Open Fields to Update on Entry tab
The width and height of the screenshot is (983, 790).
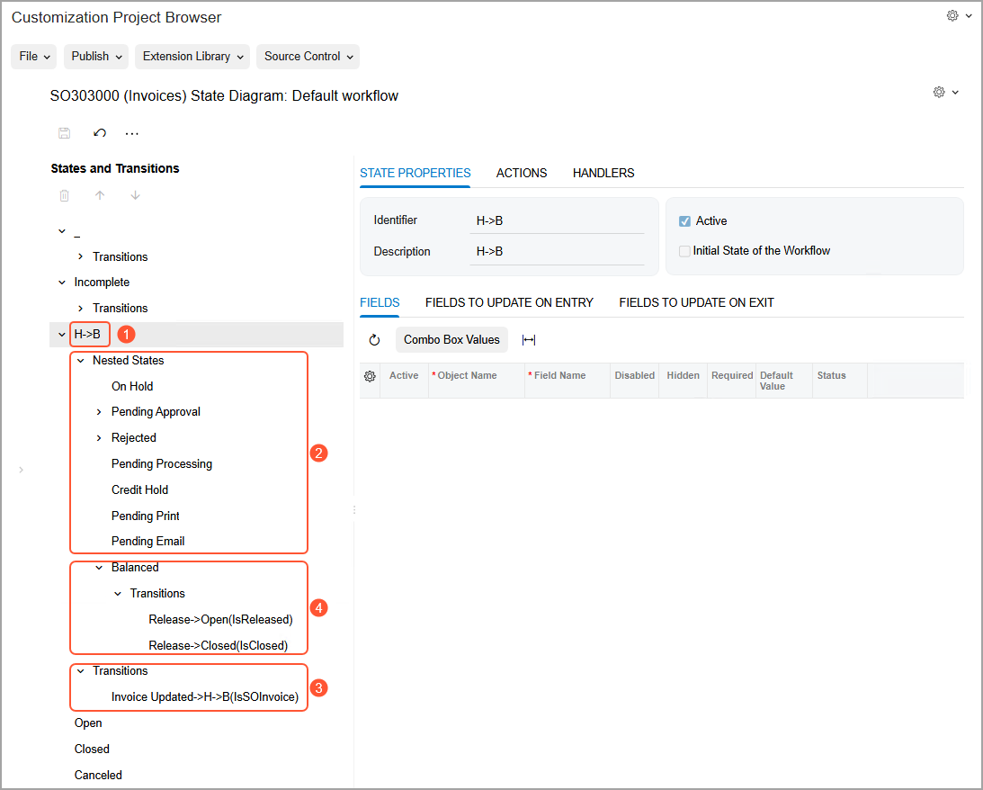tap(509, 302)
